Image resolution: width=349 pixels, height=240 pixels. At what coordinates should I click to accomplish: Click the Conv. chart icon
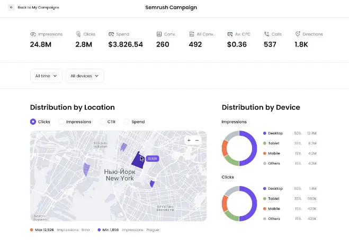tap(159, 34)
